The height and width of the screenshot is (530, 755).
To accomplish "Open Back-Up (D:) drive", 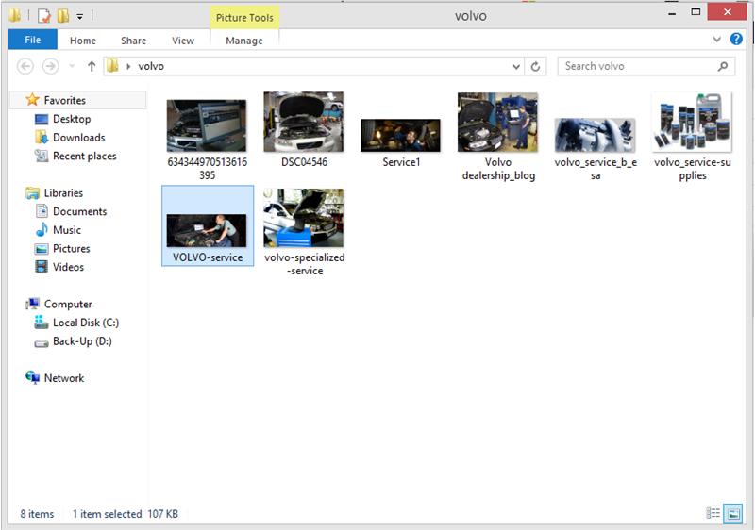I will pyautogui.click(x=82, y=341).
